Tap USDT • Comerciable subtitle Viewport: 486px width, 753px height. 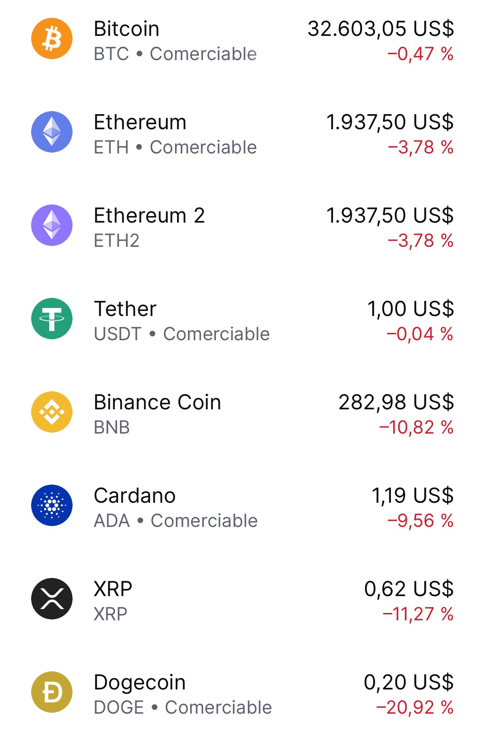tap(182, 334)
